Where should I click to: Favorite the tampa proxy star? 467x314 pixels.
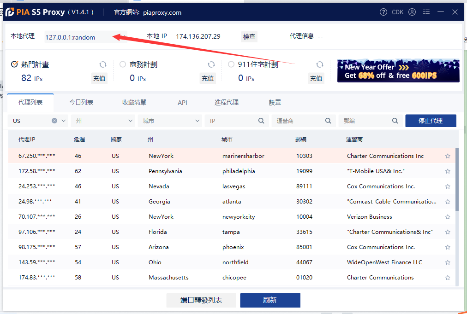pyautogui.click(x=447, y=232)
